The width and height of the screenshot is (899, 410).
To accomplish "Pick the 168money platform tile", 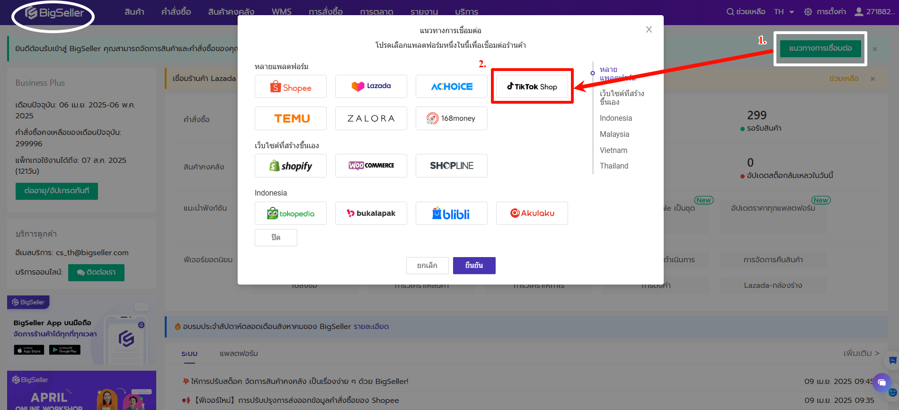I will tap(452, 118).
